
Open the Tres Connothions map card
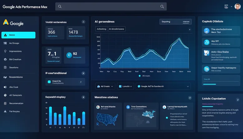pos(141,116)
